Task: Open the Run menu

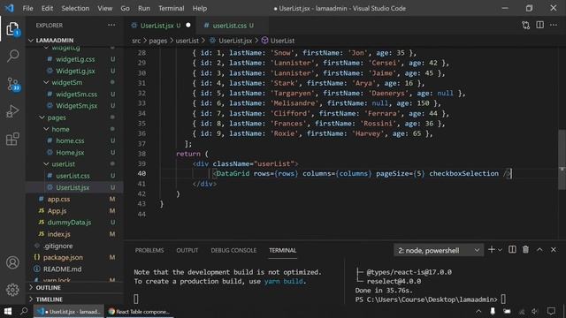Action: 143,8
